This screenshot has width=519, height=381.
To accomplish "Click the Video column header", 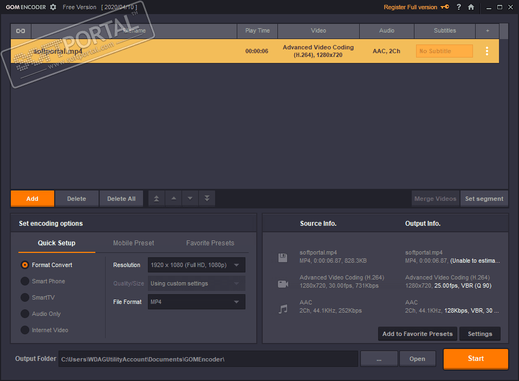I will click(x=319, y=31).
